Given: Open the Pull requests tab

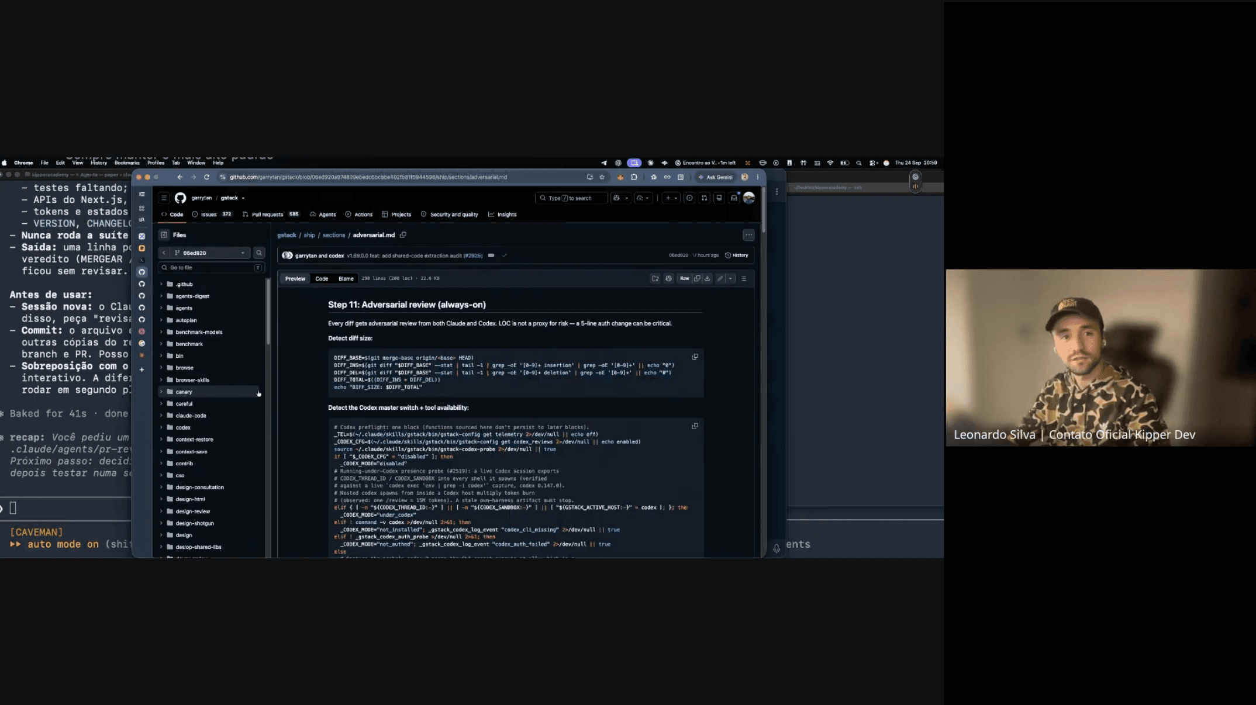Looking at the screenshot, I should (x=270, y=215).
